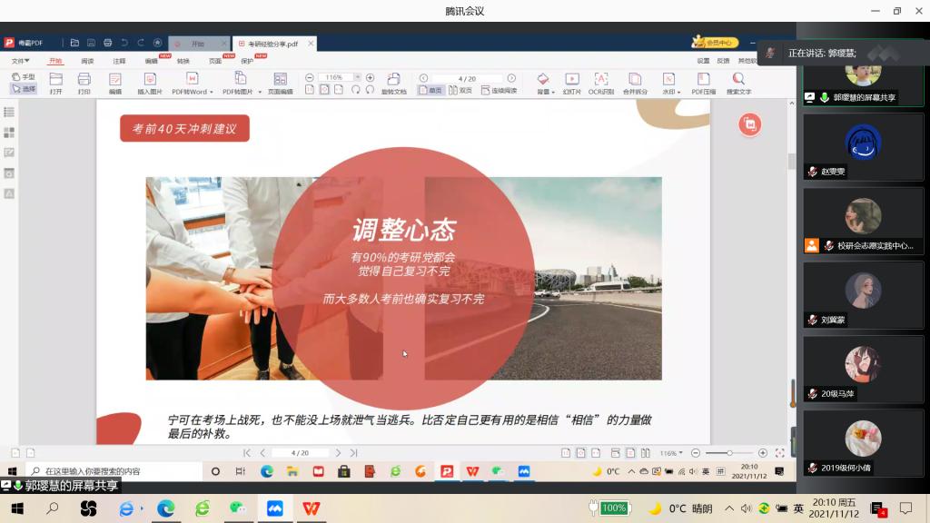Open the 幻灯片 slideshow mode

[571, 82]
